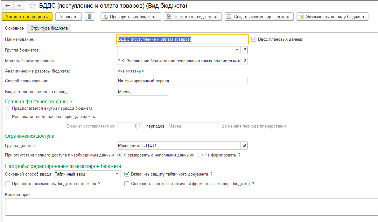Click into the Комментарий text field
Viewport: 378px width, 222px height.
tap(191, 207)
